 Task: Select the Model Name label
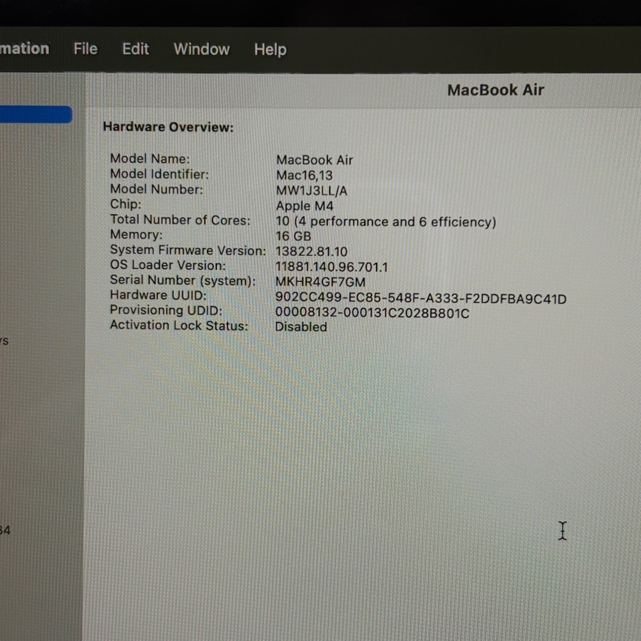150,159
